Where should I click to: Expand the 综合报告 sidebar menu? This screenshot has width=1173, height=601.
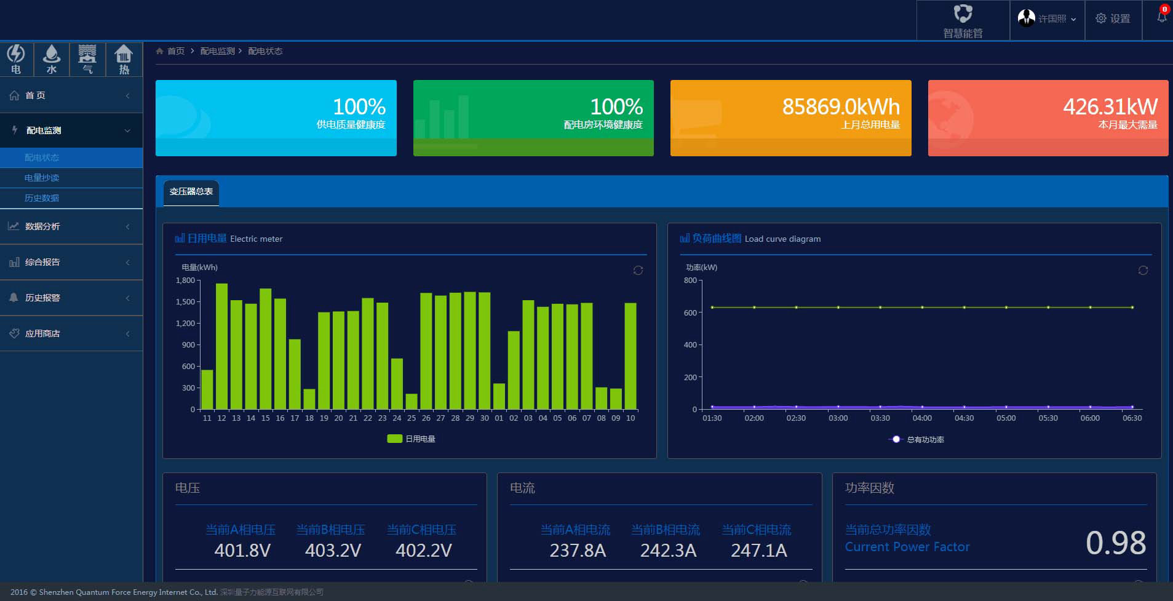tap(71, 262)
